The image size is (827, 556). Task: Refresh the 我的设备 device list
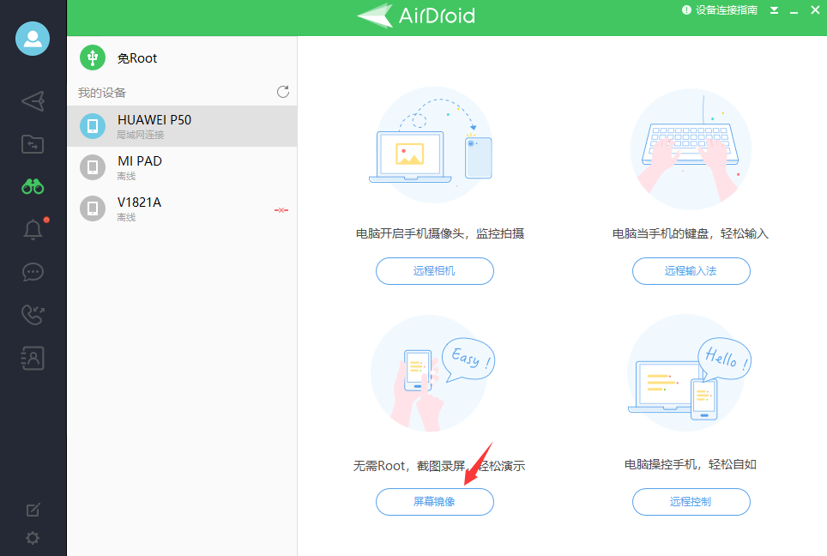pyautogui.click(x=283, y=92)
